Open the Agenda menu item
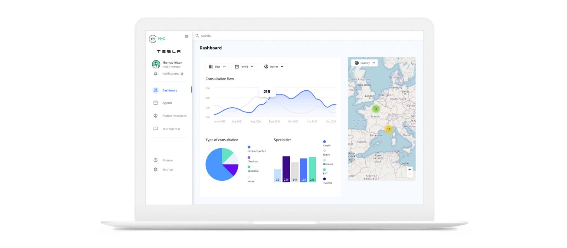Viewport: 567px width, 248px height. [x=167, y=103]
